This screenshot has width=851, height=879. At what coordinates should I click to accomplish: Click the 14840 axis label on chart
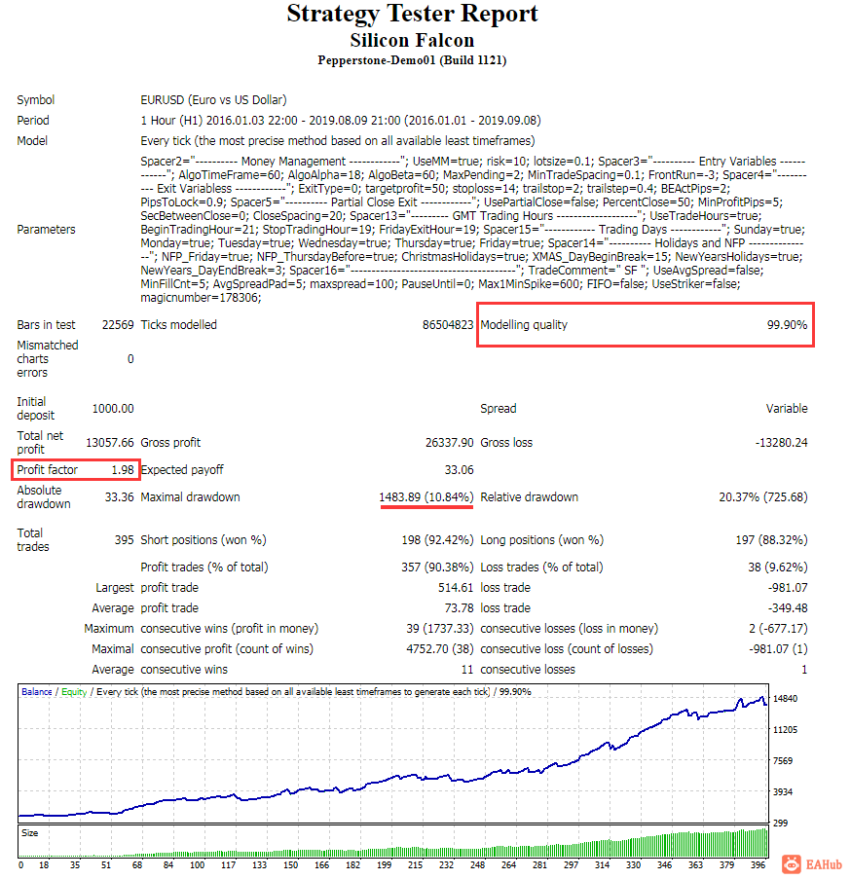coord(785,699)
